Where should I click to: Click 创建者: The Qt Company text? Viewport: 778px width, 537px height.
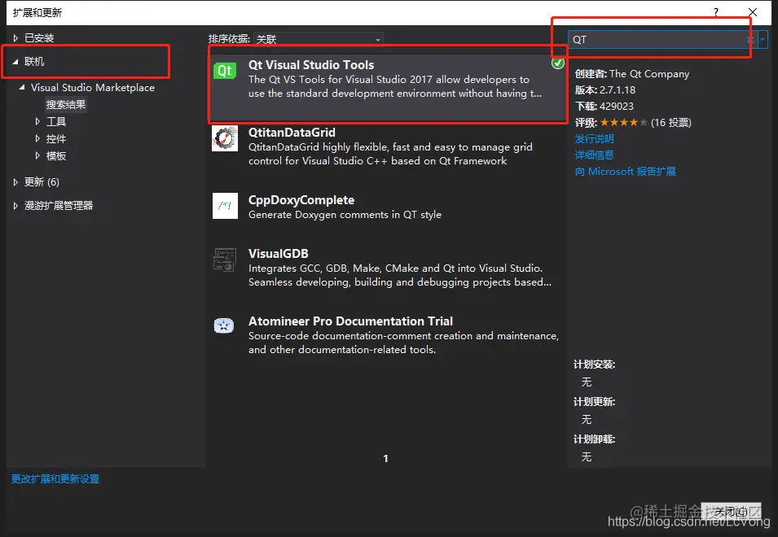pos(631,74)
